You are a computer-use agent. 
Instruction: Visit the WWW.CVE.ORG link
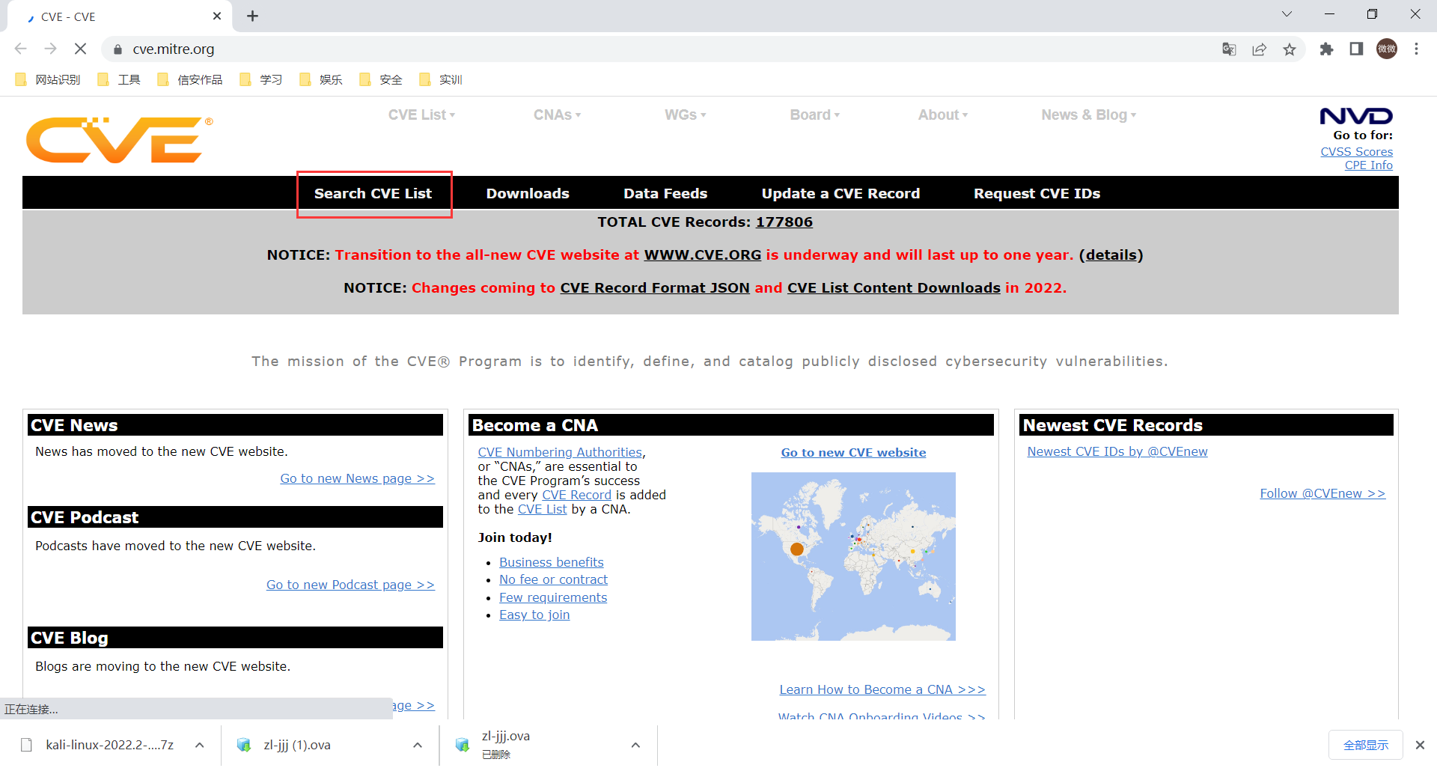[702, 255]
